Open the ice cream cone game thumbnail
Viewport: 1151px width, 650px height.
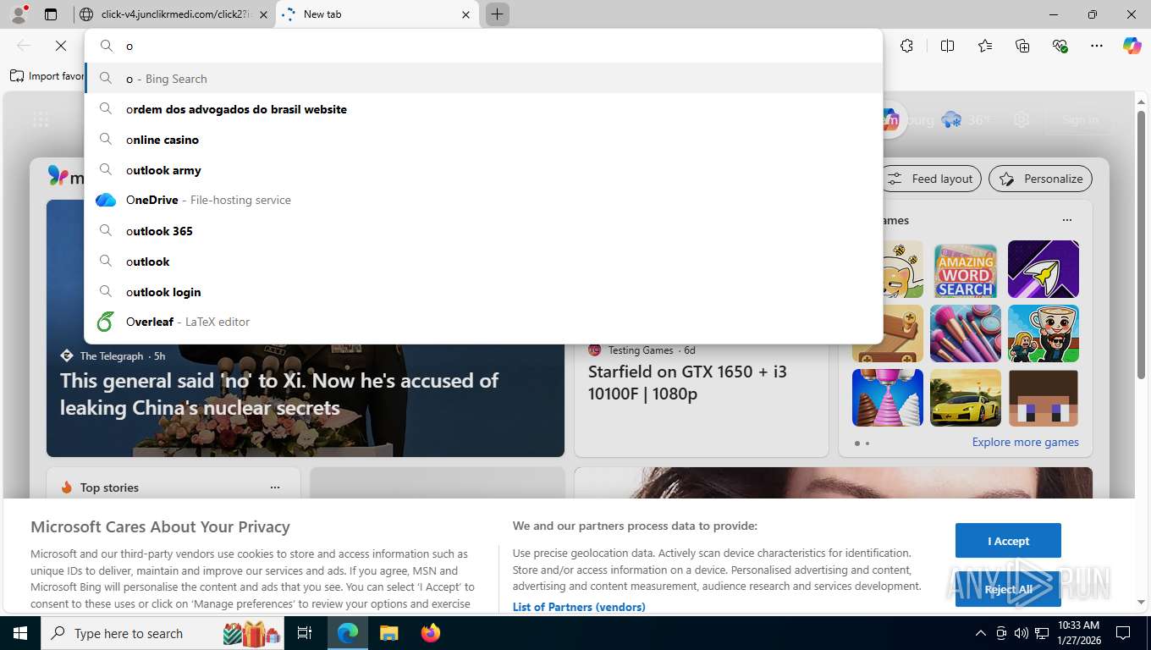887,398
